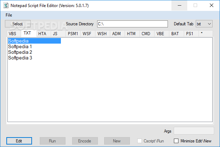Select the Softpedia 2 file
Screen dimensions: 220x147
[x=20, y=52]
